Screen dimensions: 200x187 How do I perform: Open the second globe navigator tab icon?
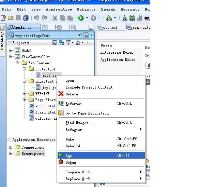pos(59,27)
